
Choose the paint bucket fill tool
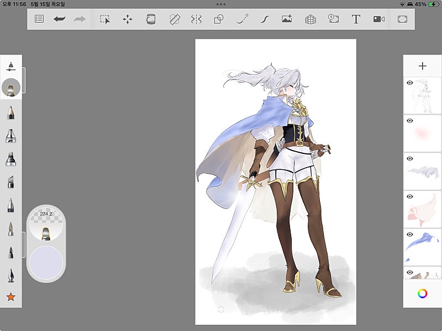tap(150, 19)
